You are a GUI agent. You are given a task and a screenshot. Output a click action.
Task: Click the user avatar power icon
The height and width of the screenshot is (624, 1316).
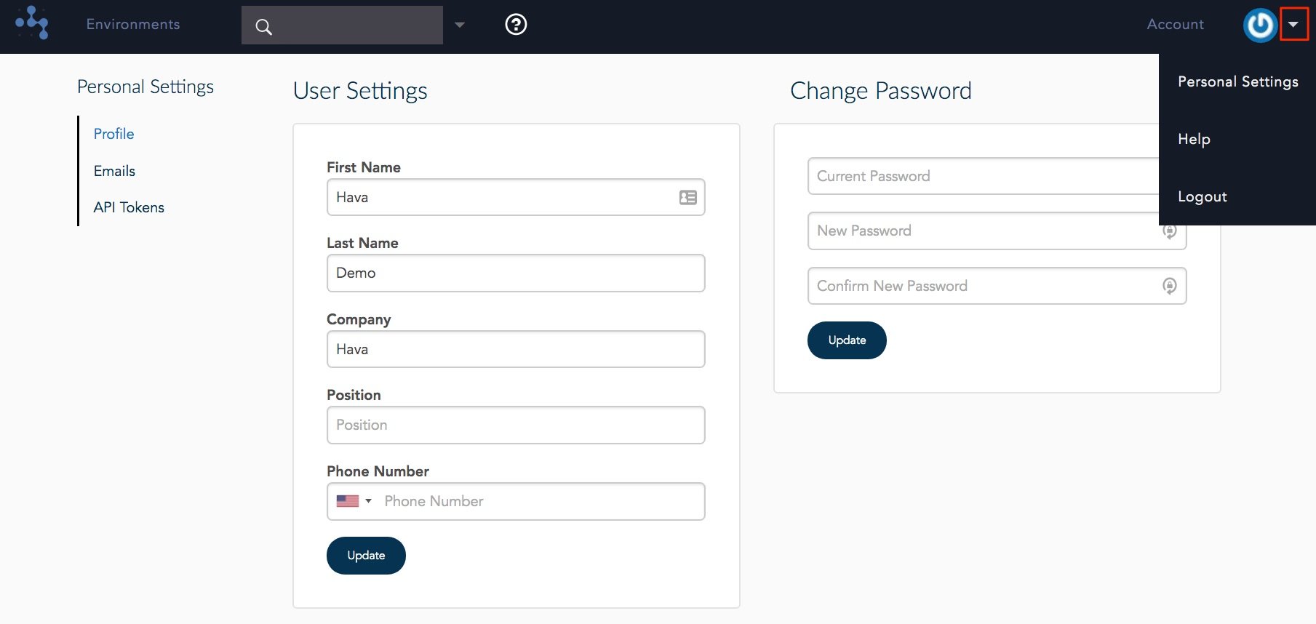coord(1260,25)
